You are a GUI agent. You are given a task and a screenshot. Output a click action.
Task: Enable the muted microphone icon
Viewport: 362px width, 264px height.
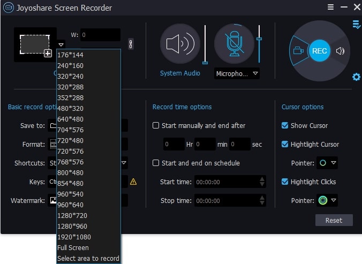click(x=235, y=43)
